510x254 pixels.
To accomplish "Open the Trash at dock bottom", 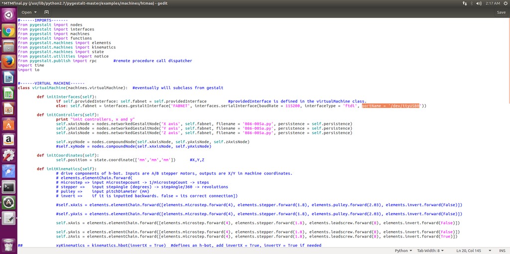I will pos(8,246).
